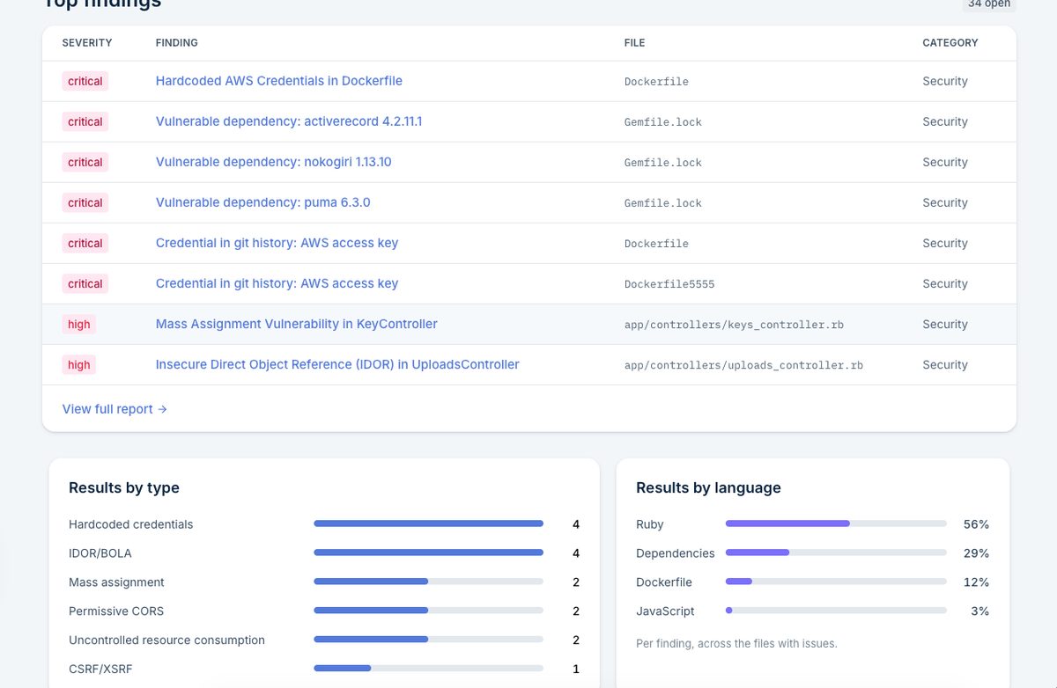Viewport: 1057px width, 688px height.
Task: Open the git history credential finding for Dockerfile5555
Action: tap(277, 283)
